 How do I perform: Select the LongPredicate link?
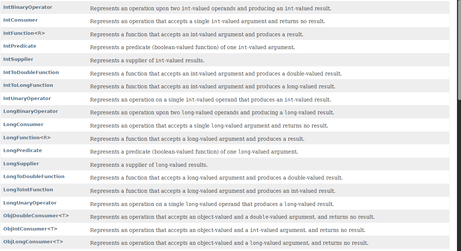pyautogui.click(x=23, y=151)
